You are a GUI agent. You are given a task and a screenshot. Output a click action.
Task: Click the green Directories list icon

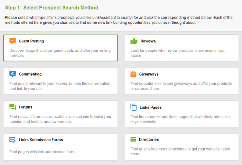pyautogui.click(x=133, y=139)
